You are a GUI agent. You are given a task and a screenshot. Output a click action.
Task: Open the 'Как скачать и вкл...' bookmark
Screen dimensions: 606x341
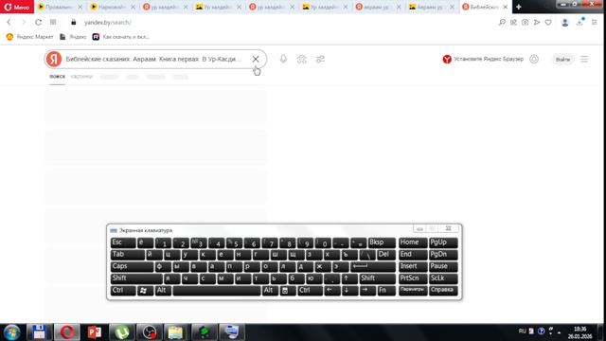121,37
